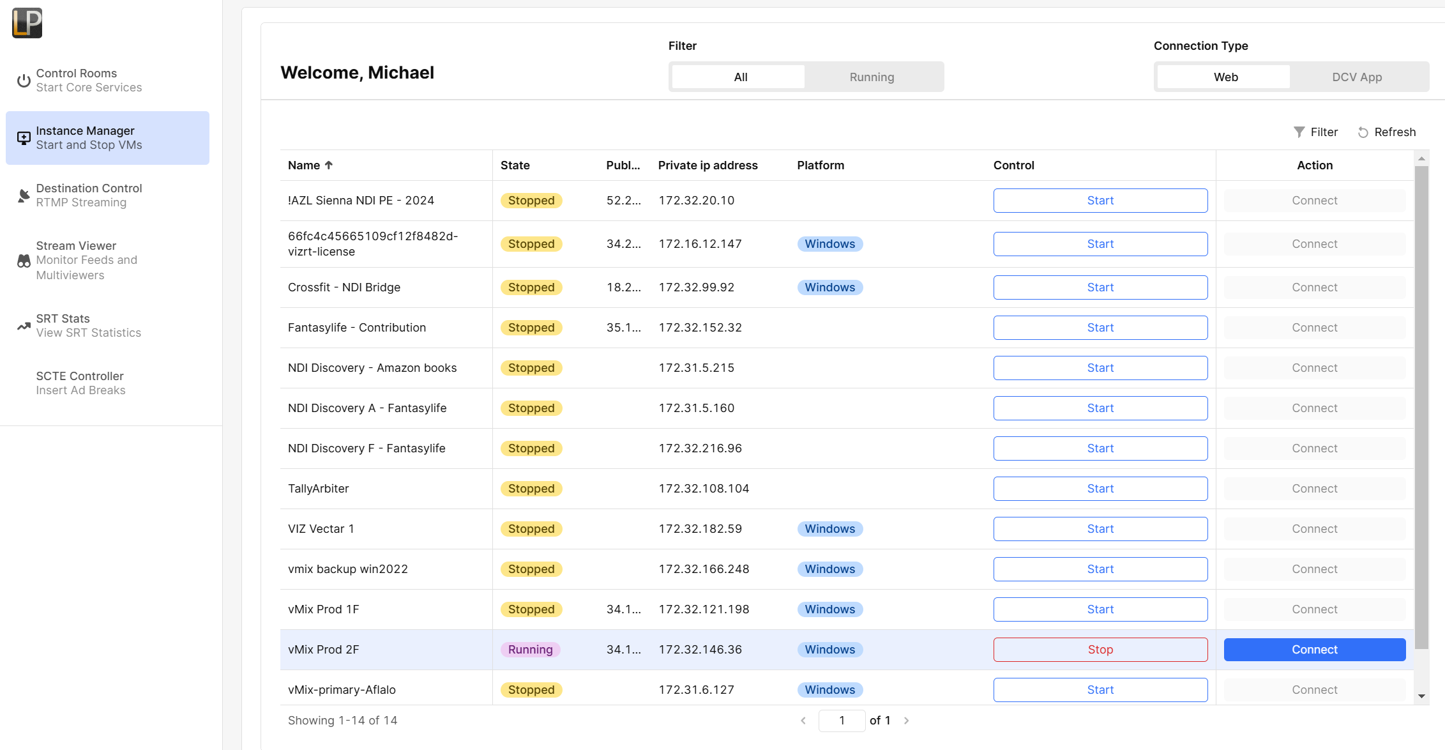Click the table Filter funnel icon
The width and height of the screenshot is (1445, 750).
(1299, 132)
